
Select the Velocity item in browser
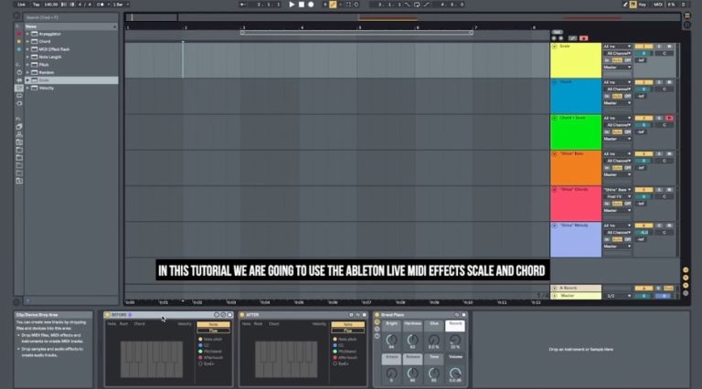pyautogui.click(x=47, y=88)
